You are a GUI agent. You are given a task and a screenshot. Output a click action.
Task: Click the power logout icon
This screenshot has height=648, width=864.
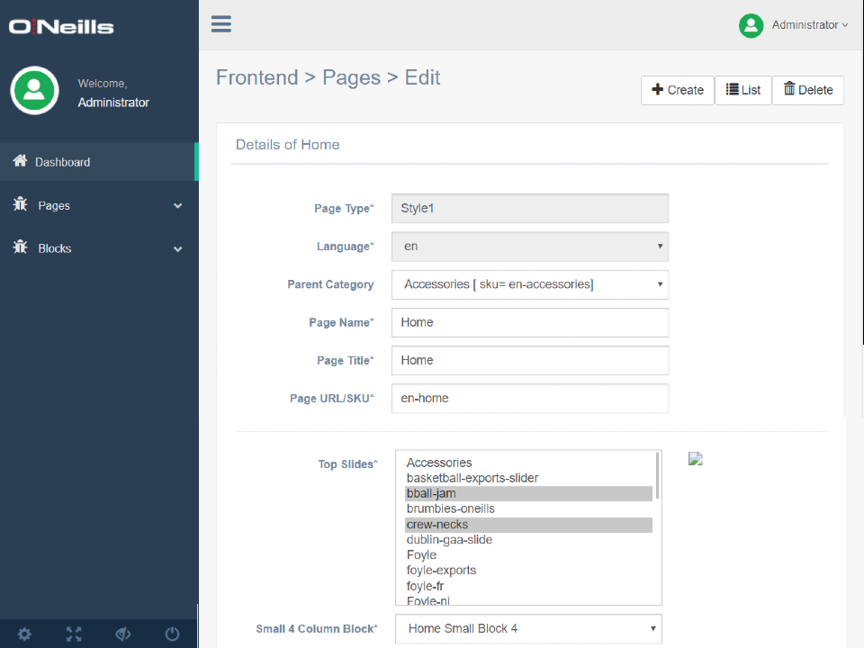pos(173,634)
